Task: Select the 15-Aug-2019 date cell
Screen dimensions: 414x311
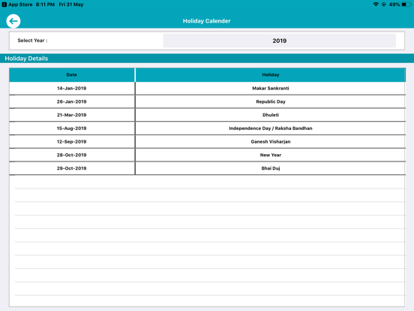Action: pos(72,128)
